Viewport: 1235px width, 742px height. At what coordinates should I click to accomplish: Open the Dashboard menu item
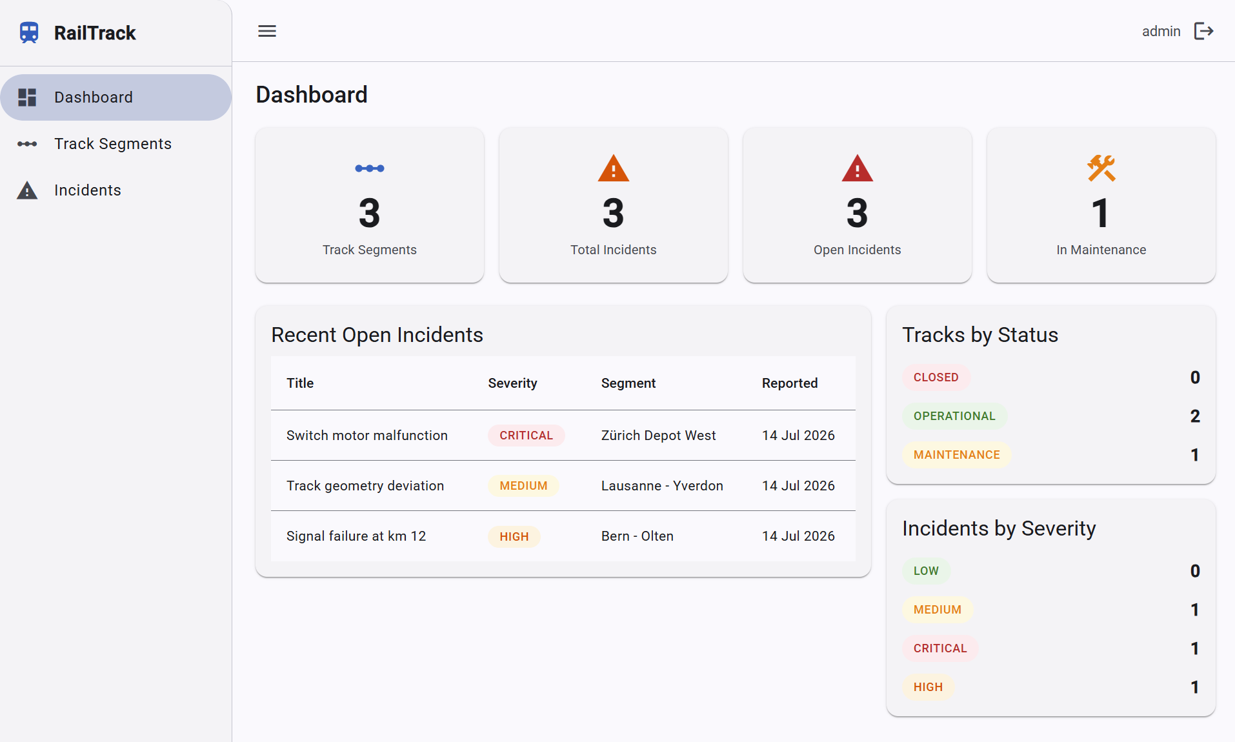(x=116, y=97)
